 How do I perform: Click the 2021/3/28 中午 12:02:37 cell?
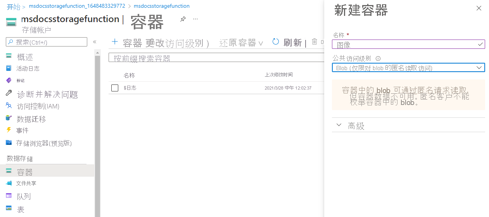coord(288,88)
